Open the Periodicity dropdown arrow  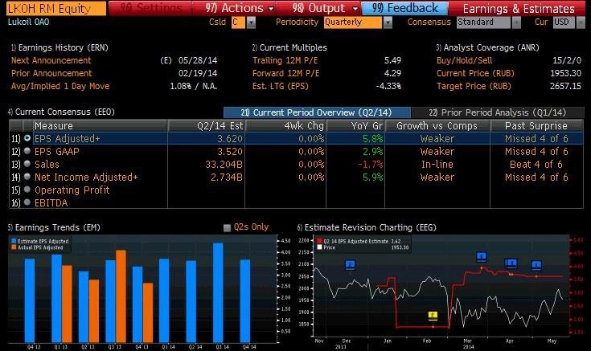[x=388, y=22]
